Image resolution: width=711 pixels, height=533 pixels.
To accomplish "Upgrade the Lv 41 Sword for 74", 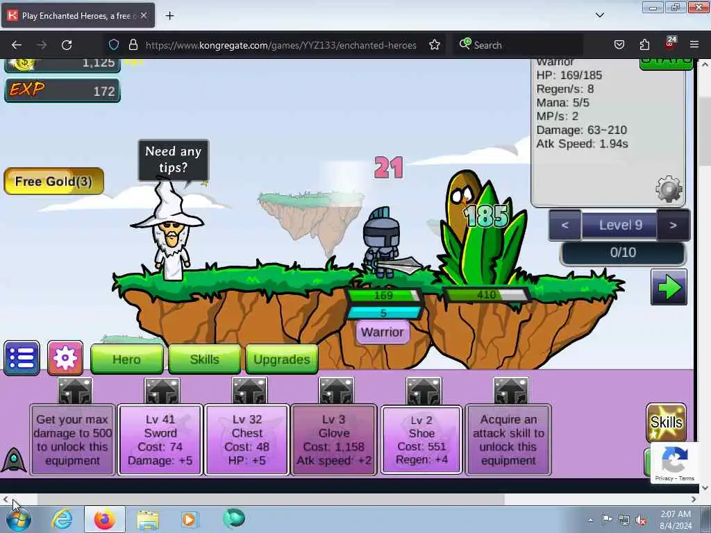I will (160, 439).
